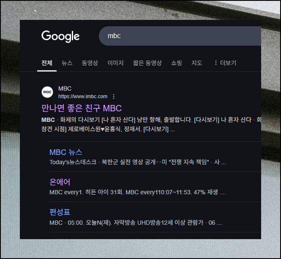Switch to the 뉴스 tab

coord(67,63)
